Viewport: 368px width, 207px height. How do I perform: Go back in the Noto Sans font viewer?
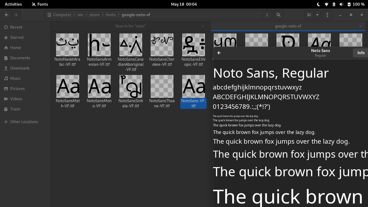point(219,53)
